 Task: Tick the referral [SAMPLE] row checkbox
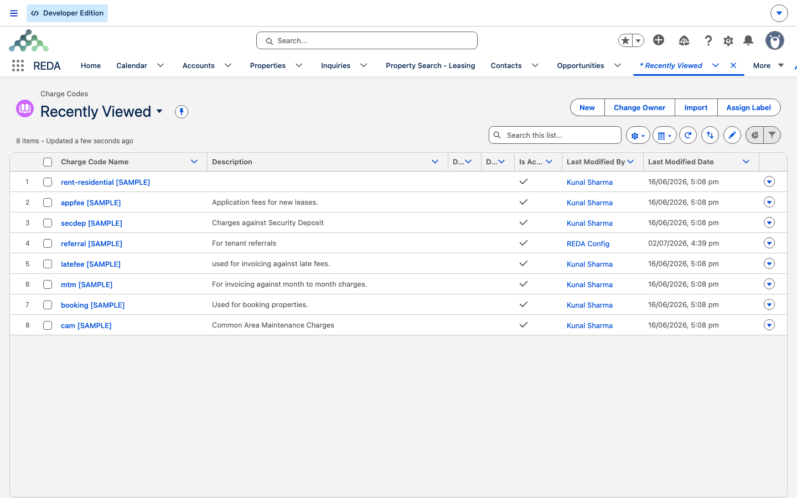click(48, 243)
